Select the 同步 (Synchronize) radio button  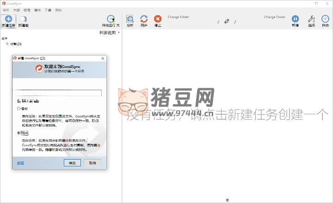19,133
